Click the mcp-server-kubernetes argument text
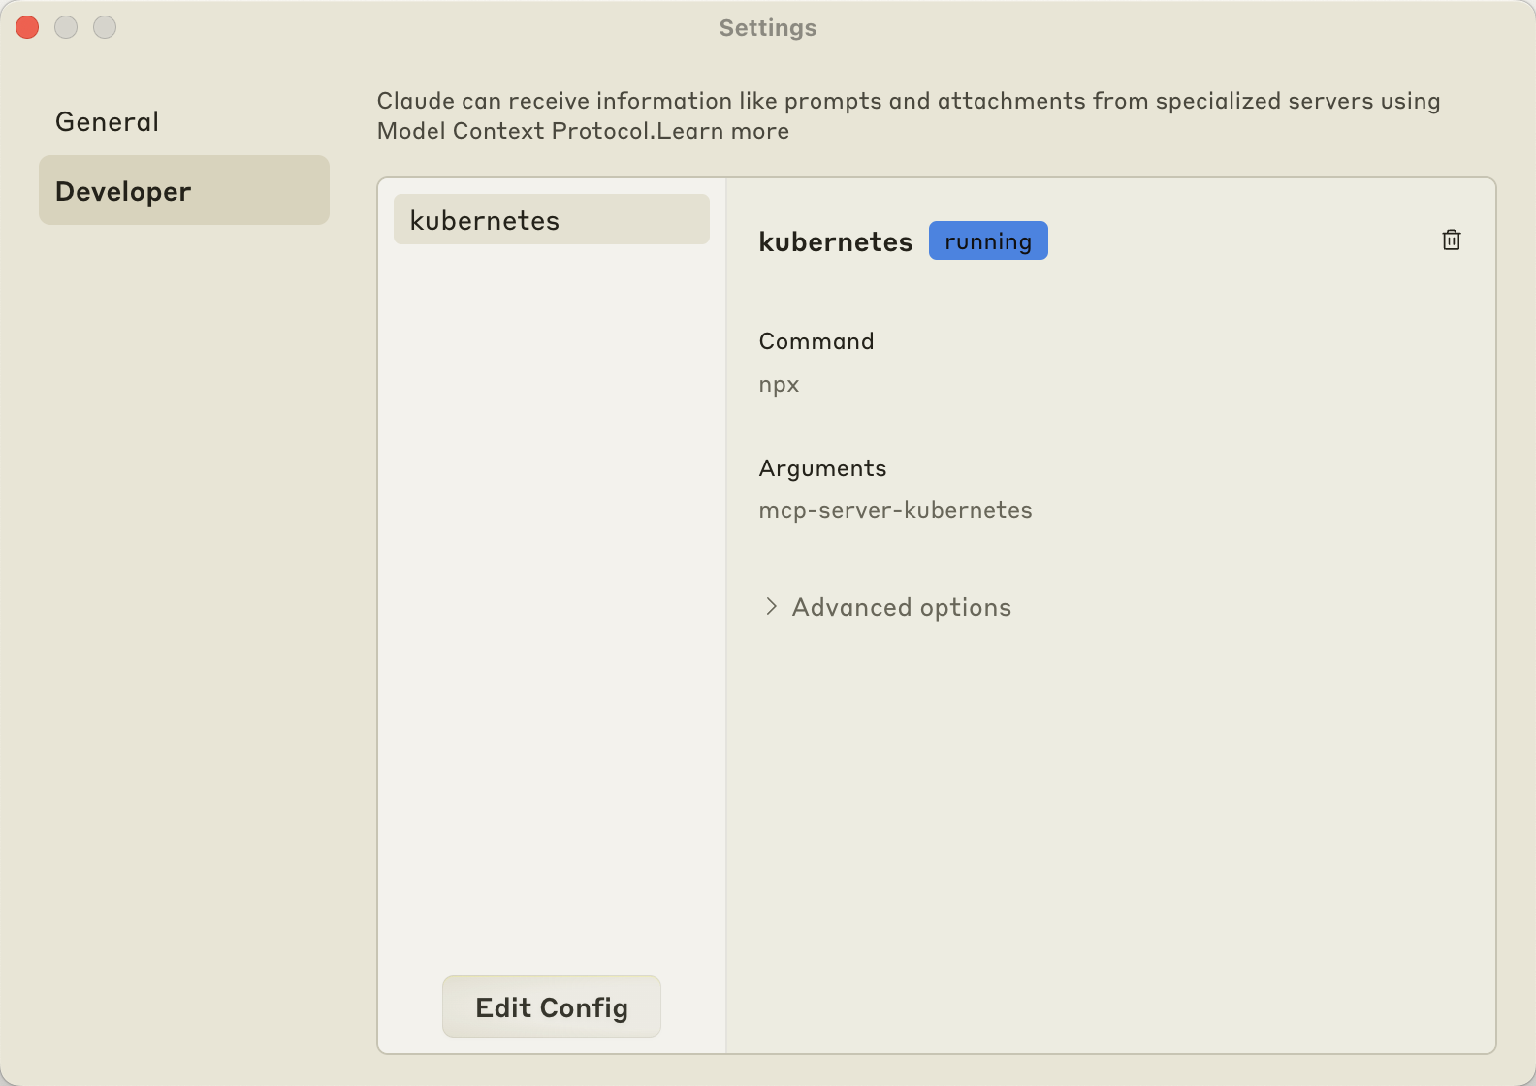Screen dimensions: 1536x1086 coord(895,510)
